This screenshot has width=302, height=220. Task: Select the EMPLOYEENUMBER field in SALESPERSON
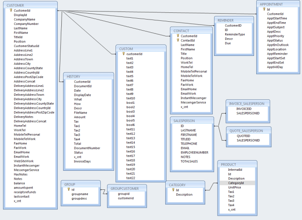coord(195,152)
